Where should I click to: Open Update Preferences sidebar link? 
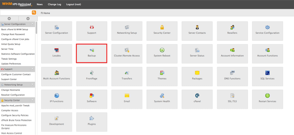[11, 64]
